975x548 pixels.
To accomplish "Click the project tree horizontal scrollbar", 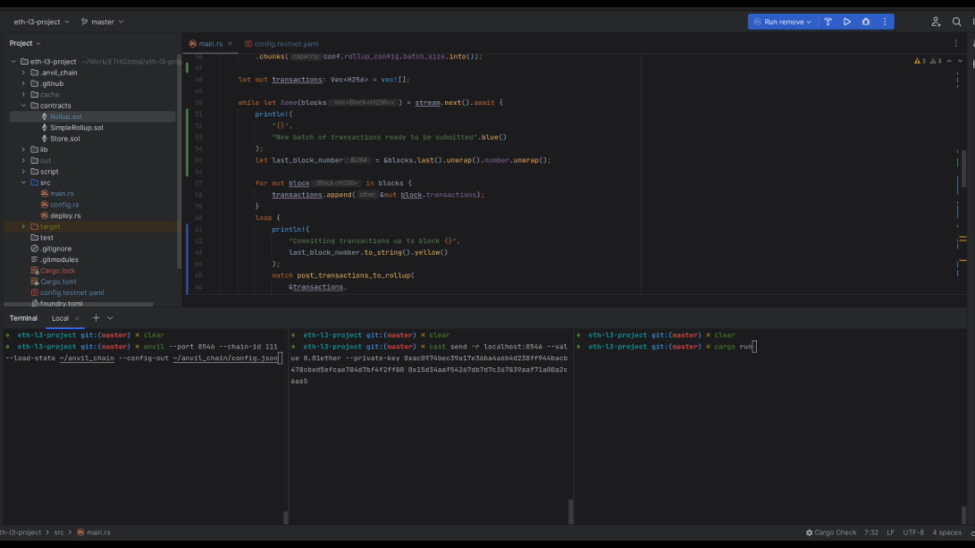I will (78, 304).
